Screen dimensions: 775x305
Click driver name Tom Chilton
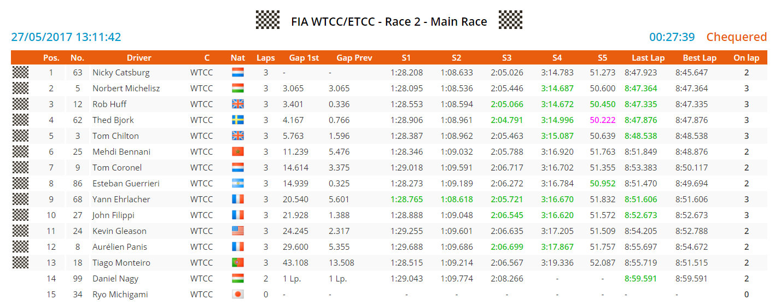(x=115, y=136)
